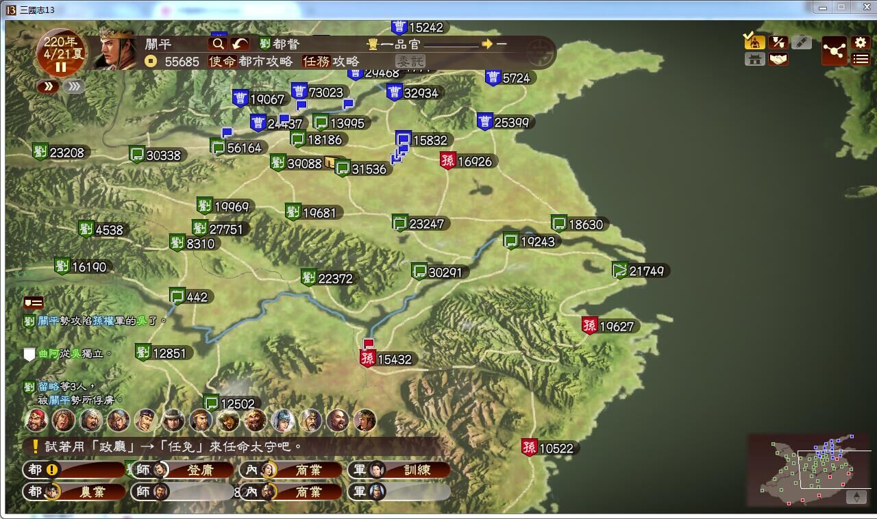Select the last officer portrait in the row
Screen dimensions: 877x519
click(365, 420)
